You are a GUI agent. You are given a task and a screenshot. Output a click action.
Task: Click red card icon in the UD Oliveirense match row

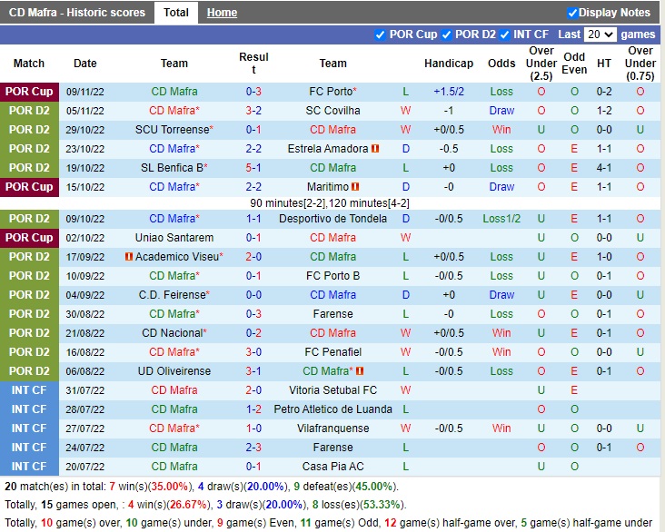tap(360, 371)
